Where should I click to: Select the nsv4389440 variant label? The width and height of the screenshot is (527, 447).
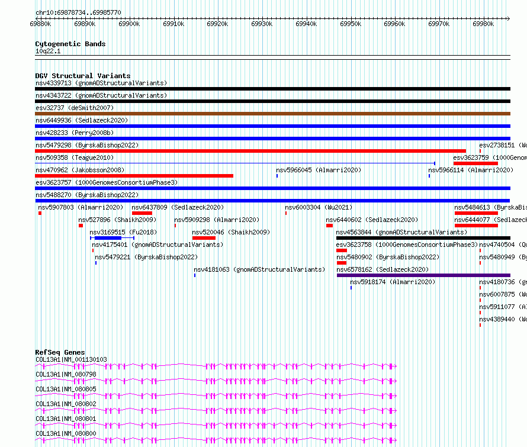tap(503, 319)
